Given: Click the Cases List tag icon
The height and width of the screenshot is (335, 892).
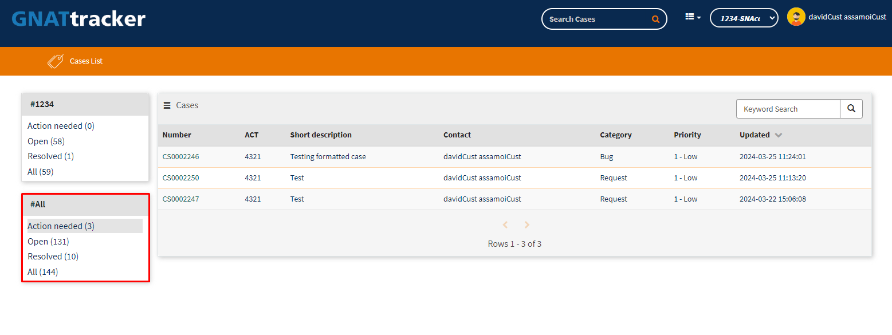Looking at the screenshot, I should (x=55, y=61).
